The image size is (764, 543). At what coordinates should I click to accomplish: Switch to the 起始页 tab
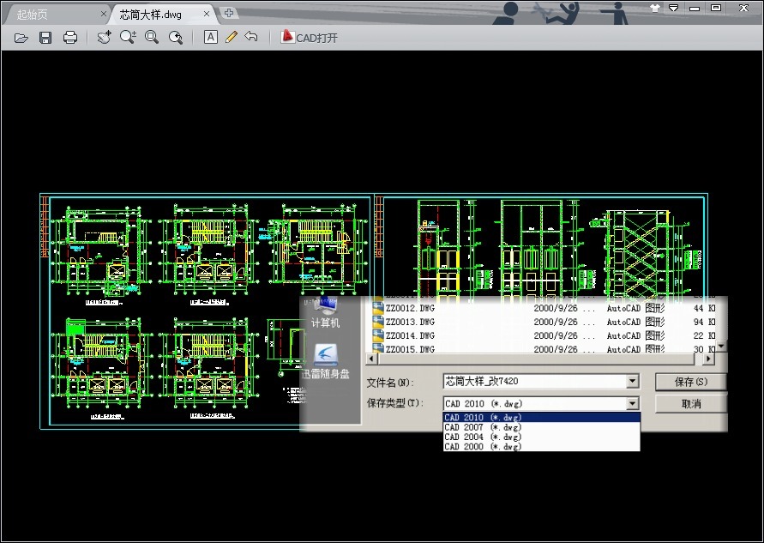33,14
